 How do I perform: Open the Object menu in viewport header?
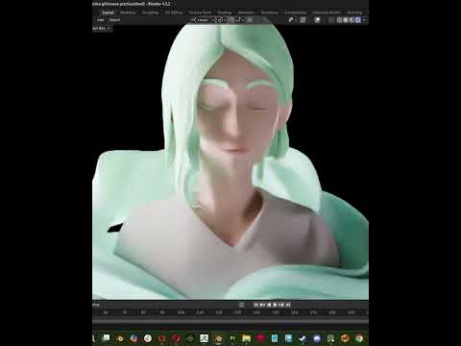[114, 20]
